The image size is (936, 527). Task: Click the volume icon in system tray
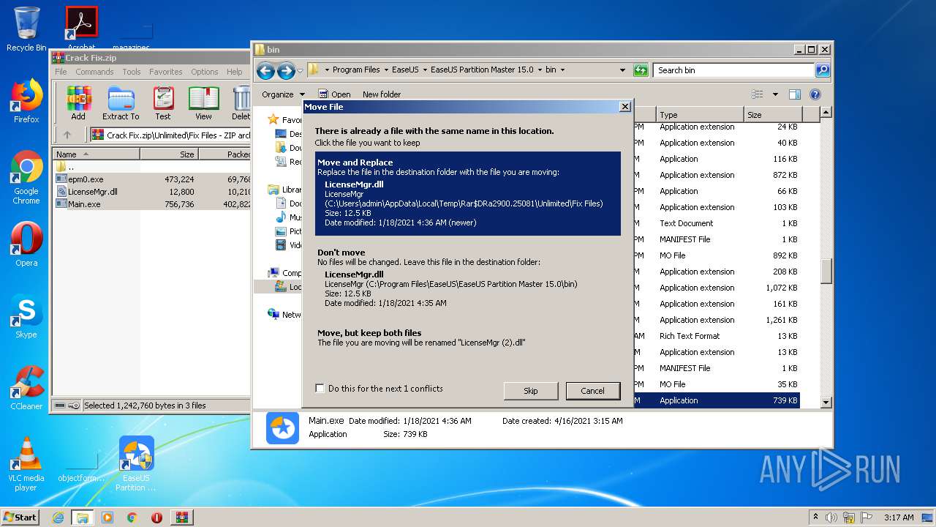(831, 517)
